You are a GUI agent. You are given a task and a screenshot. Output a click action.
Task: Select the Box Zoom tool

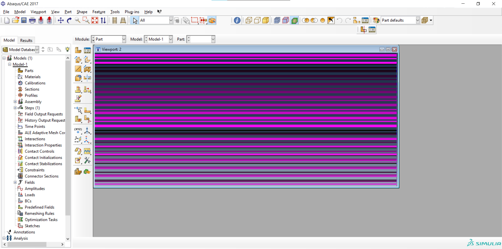(86, 20)
